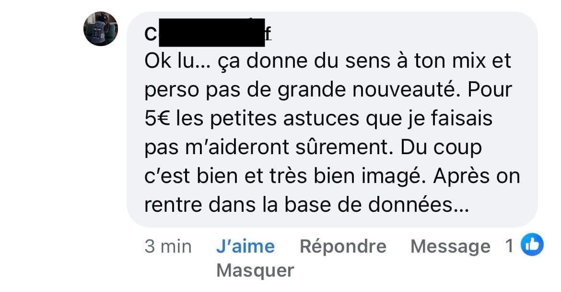The width and height of the screenshot is (561, 292).
Task: Open the blacked-out commenter name
Action: point(211,33)
